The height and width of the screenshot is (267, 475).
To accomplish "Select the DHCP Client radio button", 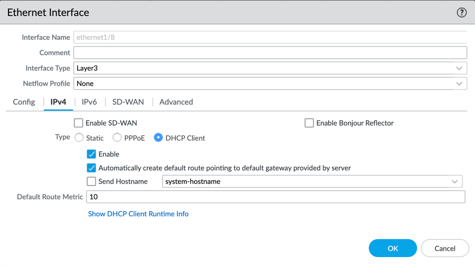I will [158, 138].
